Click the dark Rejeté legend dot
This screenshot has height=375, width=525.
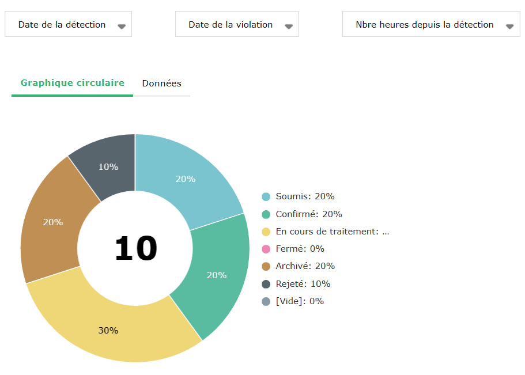pos(266,284)
